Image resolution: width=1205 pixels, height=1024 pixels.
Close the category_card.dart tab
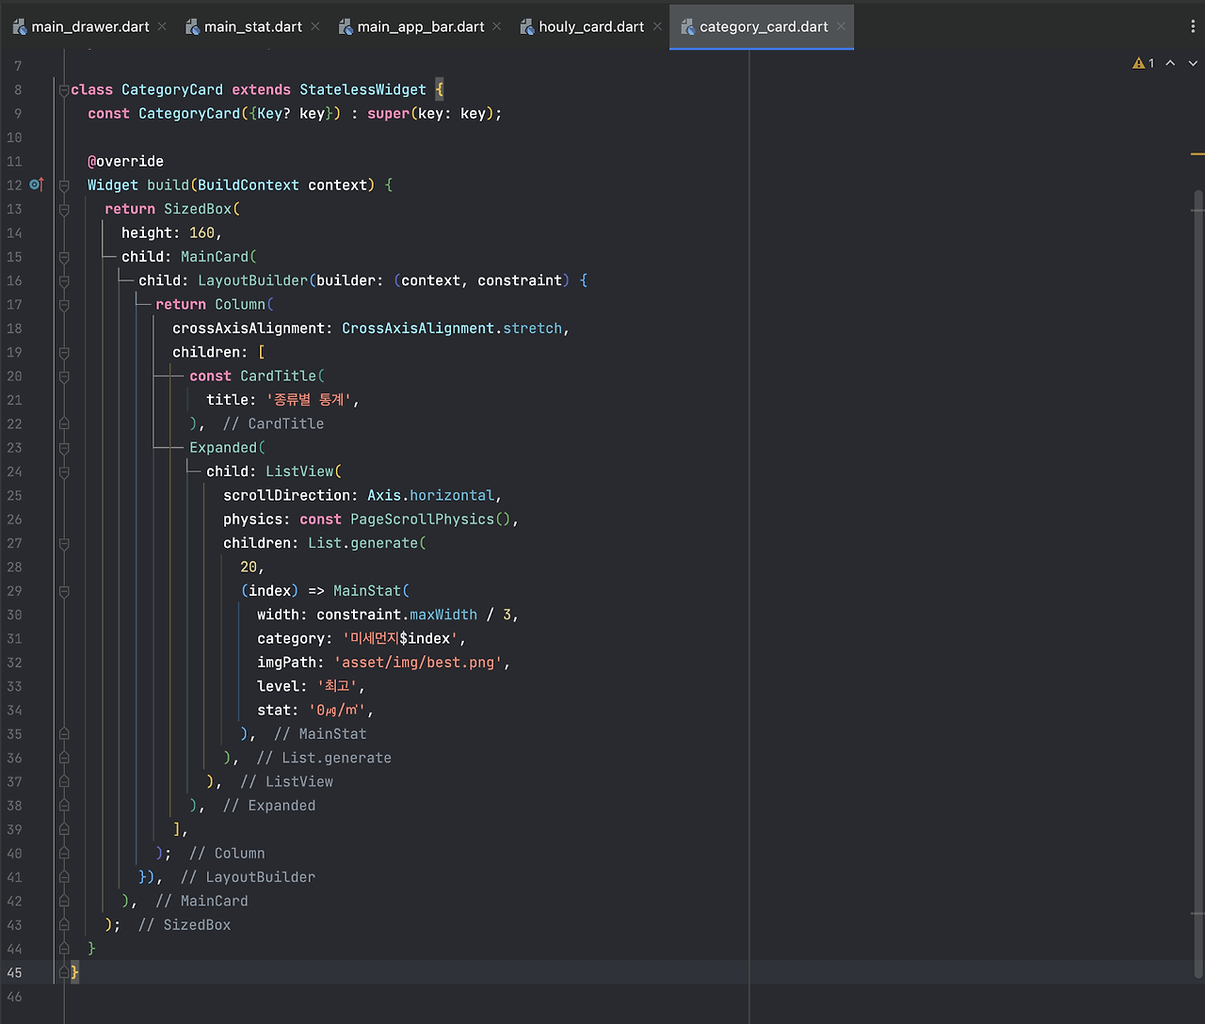click(840, 26)
